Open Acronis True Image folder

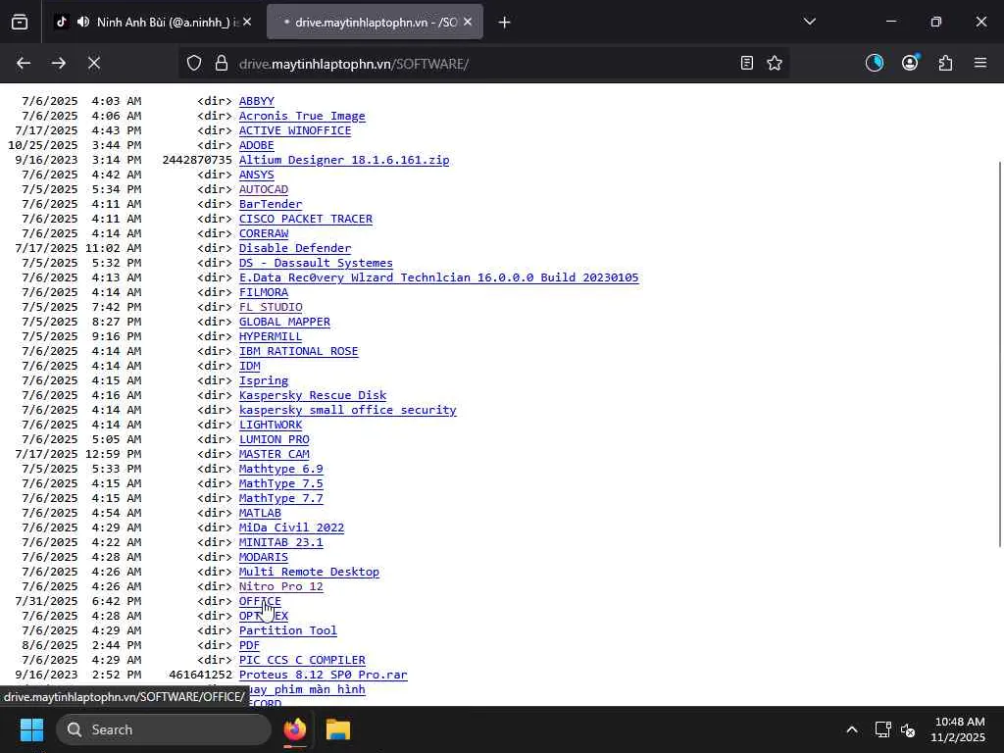pos(302,116)
